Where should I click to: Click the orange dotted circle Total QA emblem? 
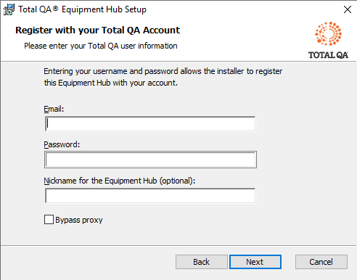(328, 33)
